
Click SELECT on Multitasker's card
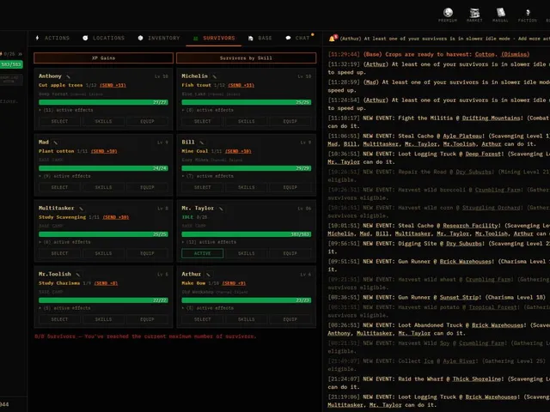(59, 253)
